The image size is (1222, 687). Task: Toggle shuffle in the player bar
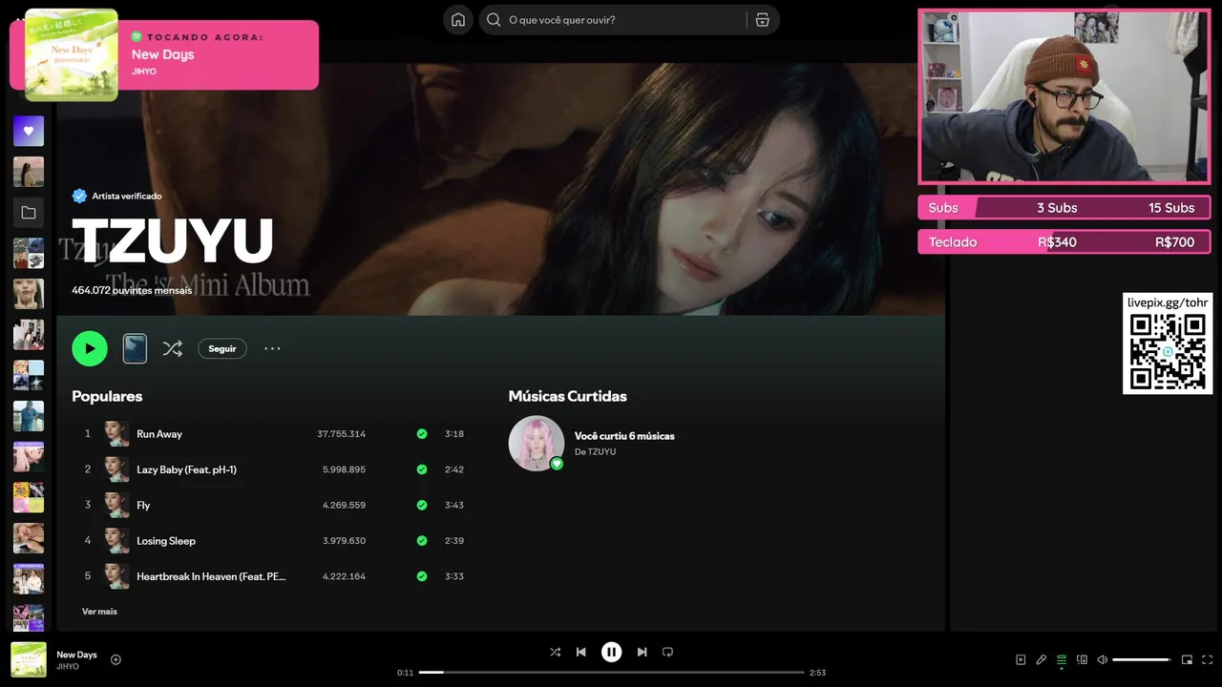coord(555,653)
